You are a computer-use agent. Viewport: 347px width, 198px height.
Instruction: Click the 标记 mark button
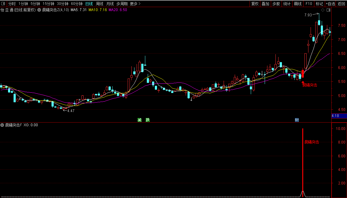319,4
